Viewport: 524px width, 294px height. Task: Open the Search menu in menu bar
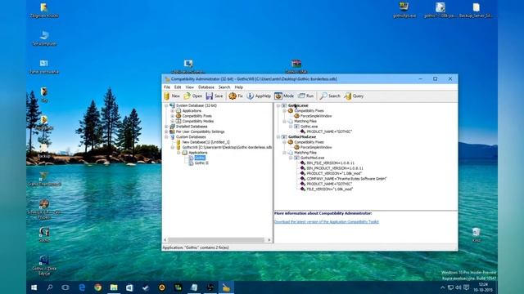(224, 87)
